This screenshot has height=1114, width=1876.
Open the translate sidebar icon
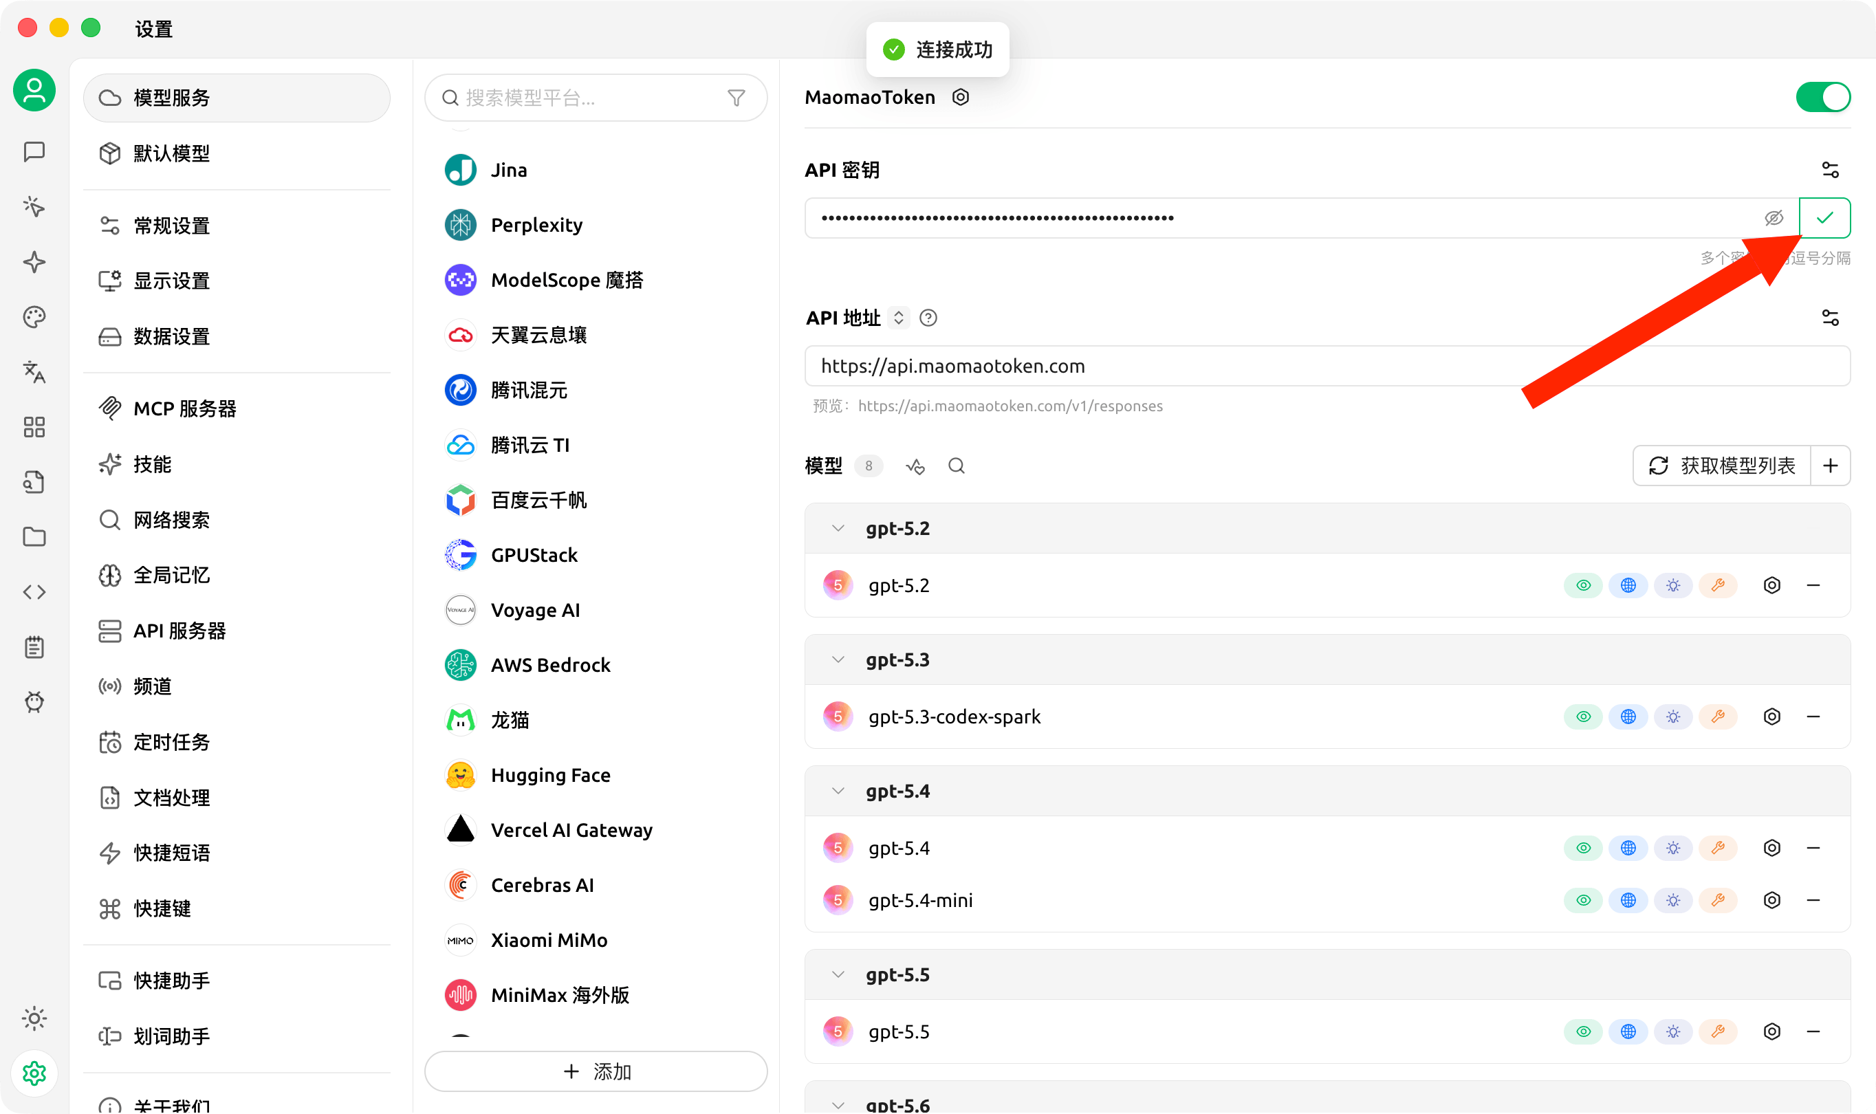pos(34,371)
